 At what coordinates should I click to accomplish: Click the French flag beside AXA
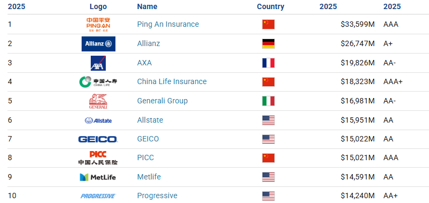(x=268, y=63)
